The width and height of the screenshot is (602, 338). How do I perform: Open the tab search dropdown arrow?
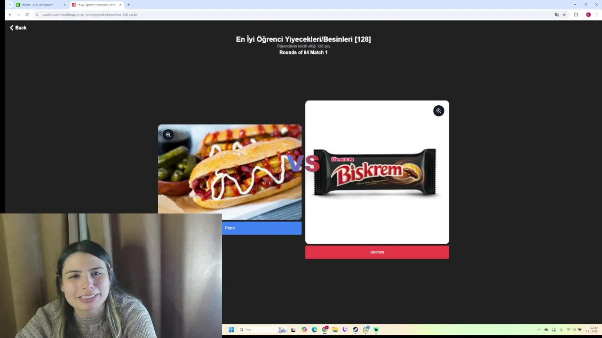tap(9, 5)
